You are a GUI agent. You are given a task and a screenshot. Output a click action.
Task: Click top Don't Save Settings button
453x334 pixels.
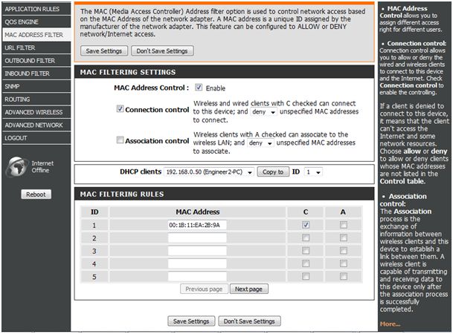[162, 51]
